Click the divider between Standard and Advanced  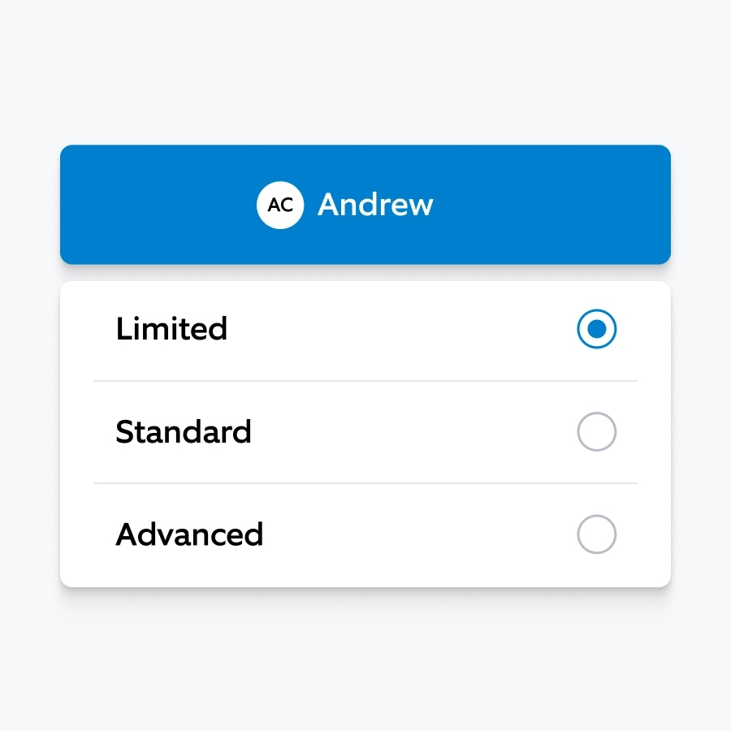(x=365, y=483)
